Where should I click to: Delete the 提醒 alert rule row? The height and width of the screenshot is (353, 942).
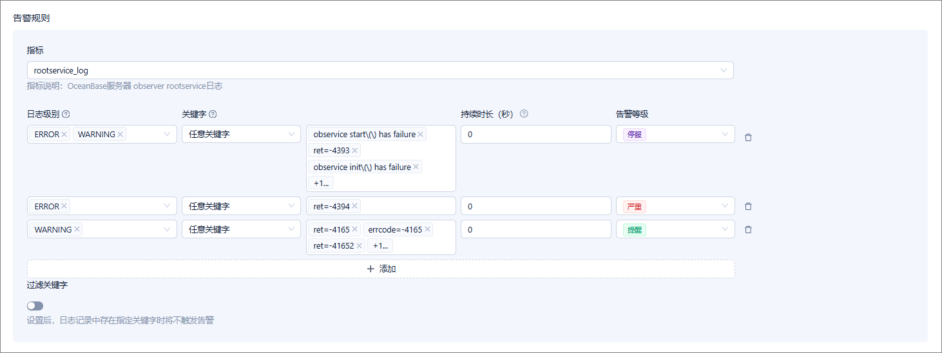coord(748,229)
